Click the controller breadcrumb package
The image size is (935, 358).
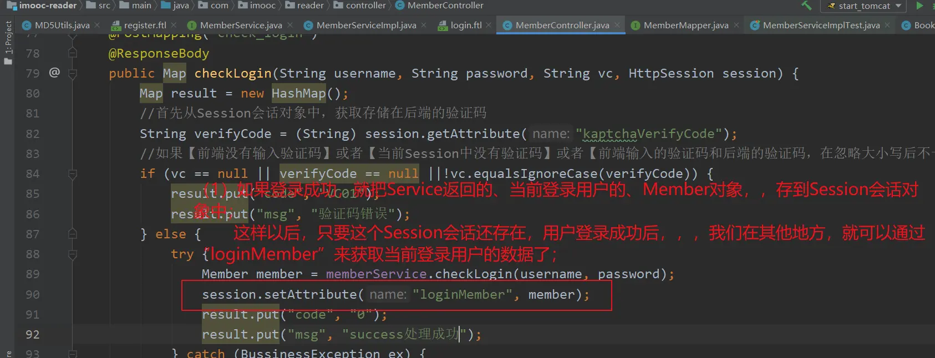360,6
